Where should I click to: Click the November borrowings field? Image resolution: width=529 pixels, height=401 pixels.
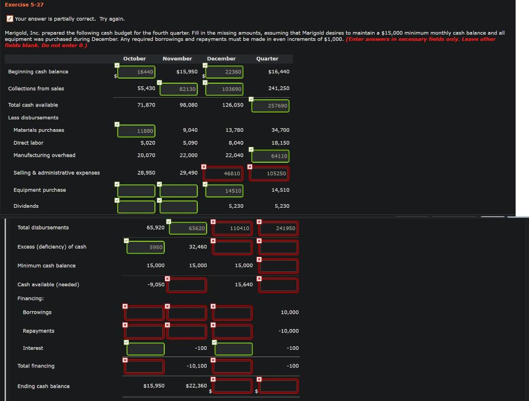tap(186, 313)
